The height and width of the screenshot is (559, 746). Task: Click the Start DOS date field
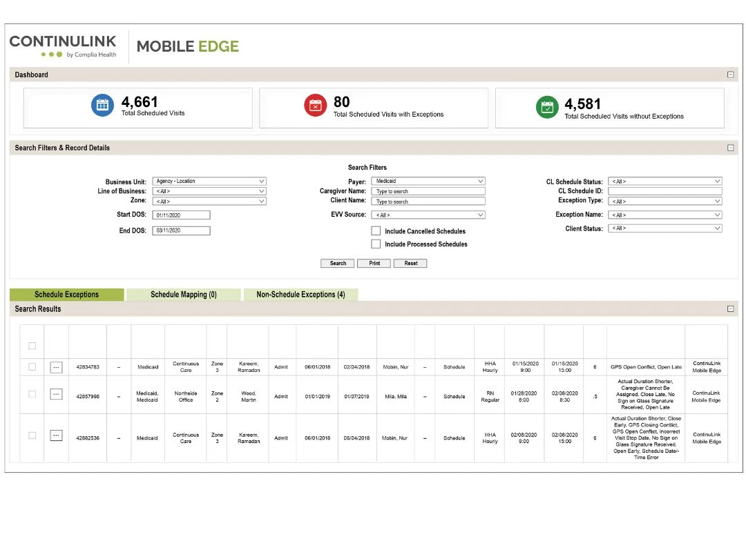click(x=181, y=215)
